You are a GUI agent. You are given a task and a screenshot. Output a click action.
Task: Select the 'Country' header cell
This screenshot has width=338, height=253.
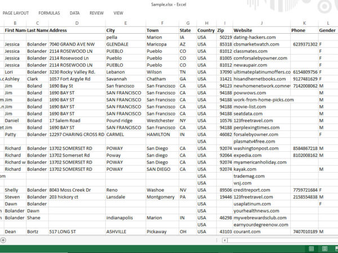coord(207,30)
